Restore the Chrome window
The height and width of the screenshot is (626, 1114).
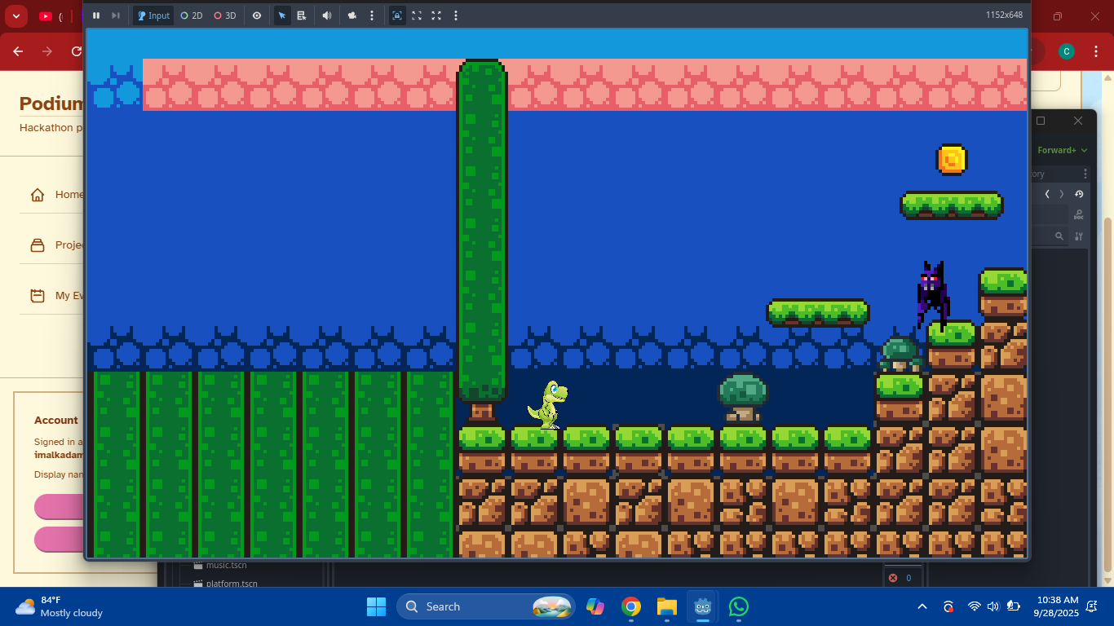pyautogui.click(x=1058, y=16)
